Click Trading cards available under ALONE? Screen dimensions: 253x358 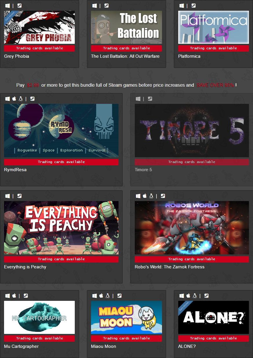pyautogui.click(x=214, y=338)
